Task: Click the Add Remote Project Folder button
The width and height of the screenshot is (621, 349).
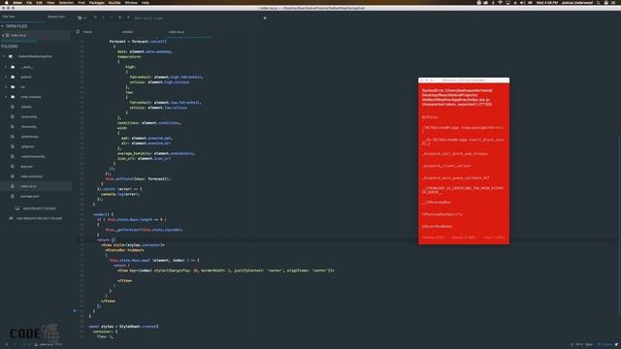Action: (x=36, y=218)
